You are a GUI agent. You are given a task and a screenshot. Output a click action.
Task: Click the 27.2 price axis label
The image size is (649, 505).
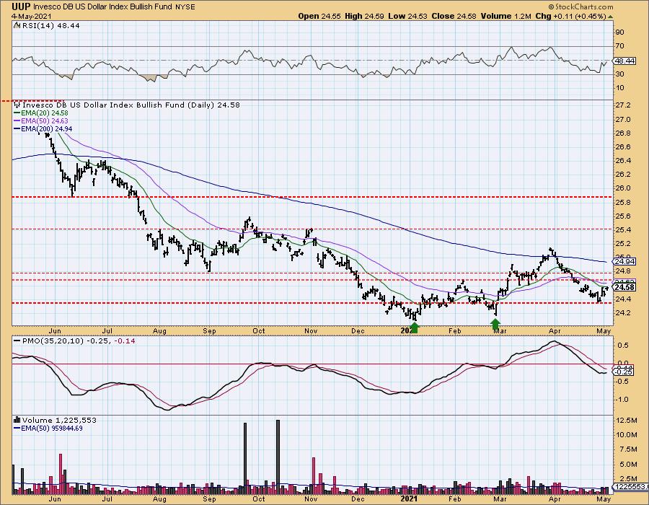pyautogui.click(x=623, y=105)
